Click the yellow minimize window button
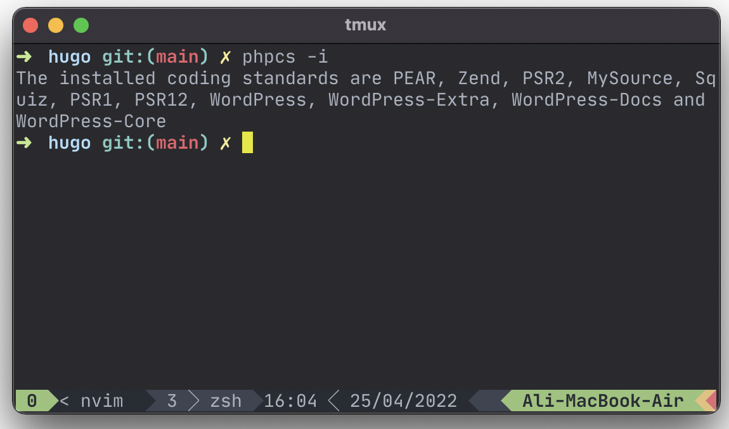 (56, 25)
